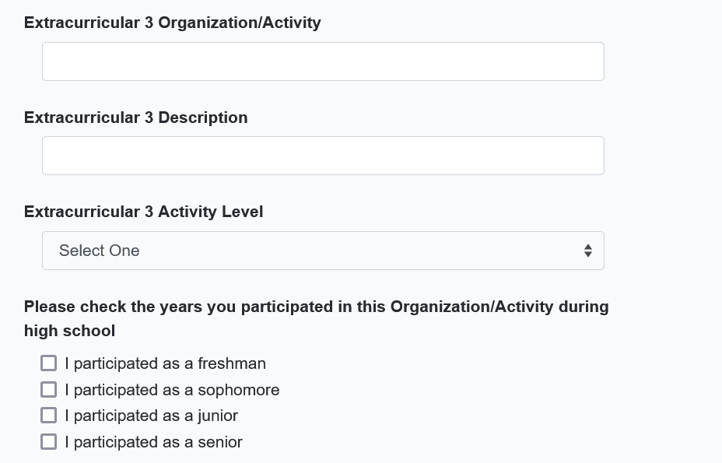The image size is (722, 463).
Task: Click the 'I participated as a sophomore' label text
Action: 172,390
